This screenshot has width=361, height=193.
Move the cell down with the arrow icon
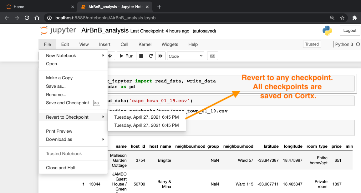click(110, 56)
